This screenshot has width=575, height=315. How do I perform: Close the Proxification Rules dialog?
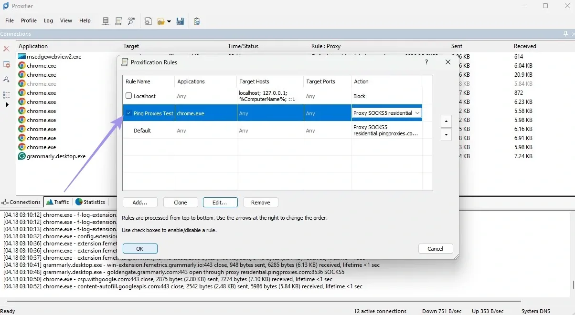(x=448, y=62)
